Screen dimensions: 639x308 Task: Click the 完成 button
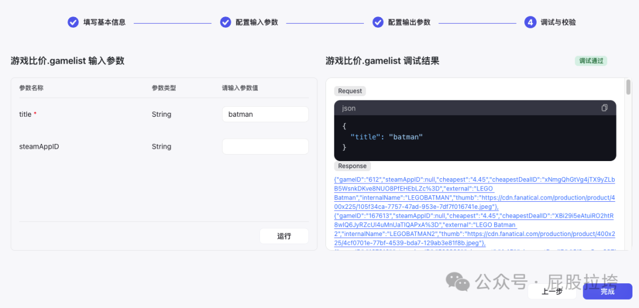(607, 291)
